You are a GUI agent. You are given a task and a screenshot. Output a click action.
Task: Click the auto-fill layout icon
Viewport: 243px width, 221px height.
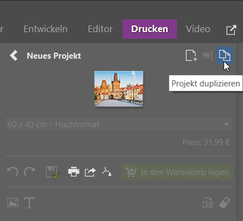point(207,203)
